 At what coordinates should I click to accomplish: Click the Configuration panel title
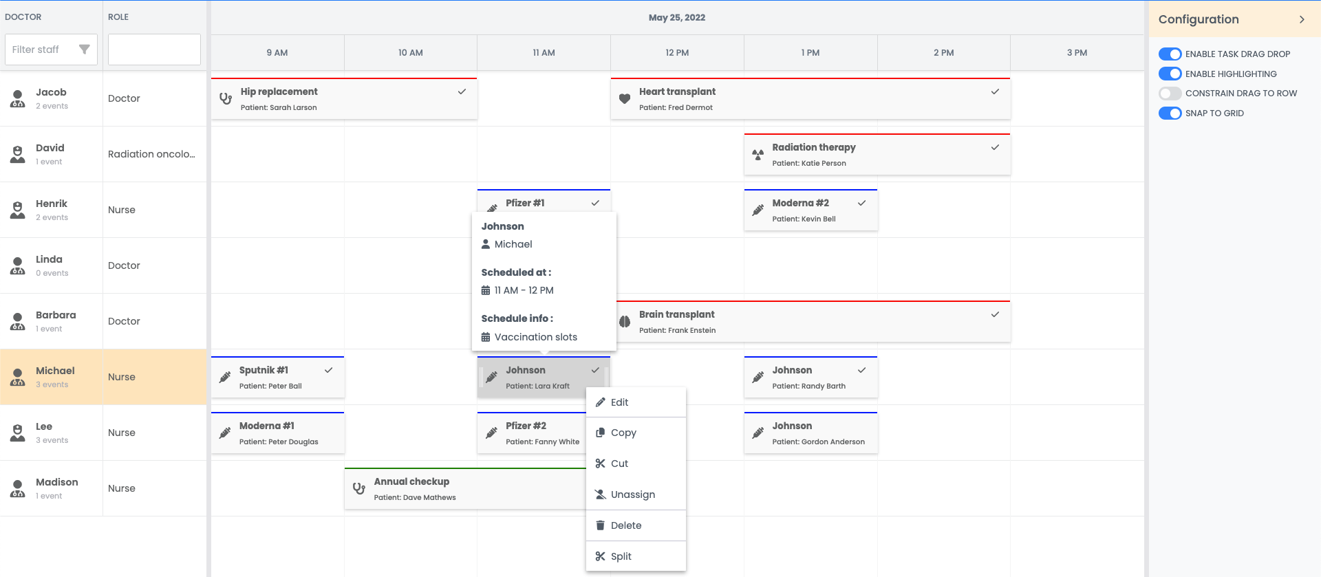(x=1199, y=19)
